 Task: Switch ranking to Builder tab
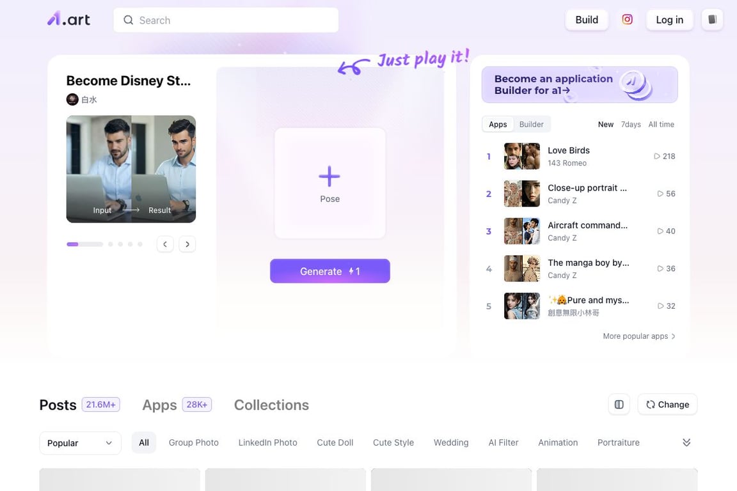pyautogui.click(x=531, y=125)
